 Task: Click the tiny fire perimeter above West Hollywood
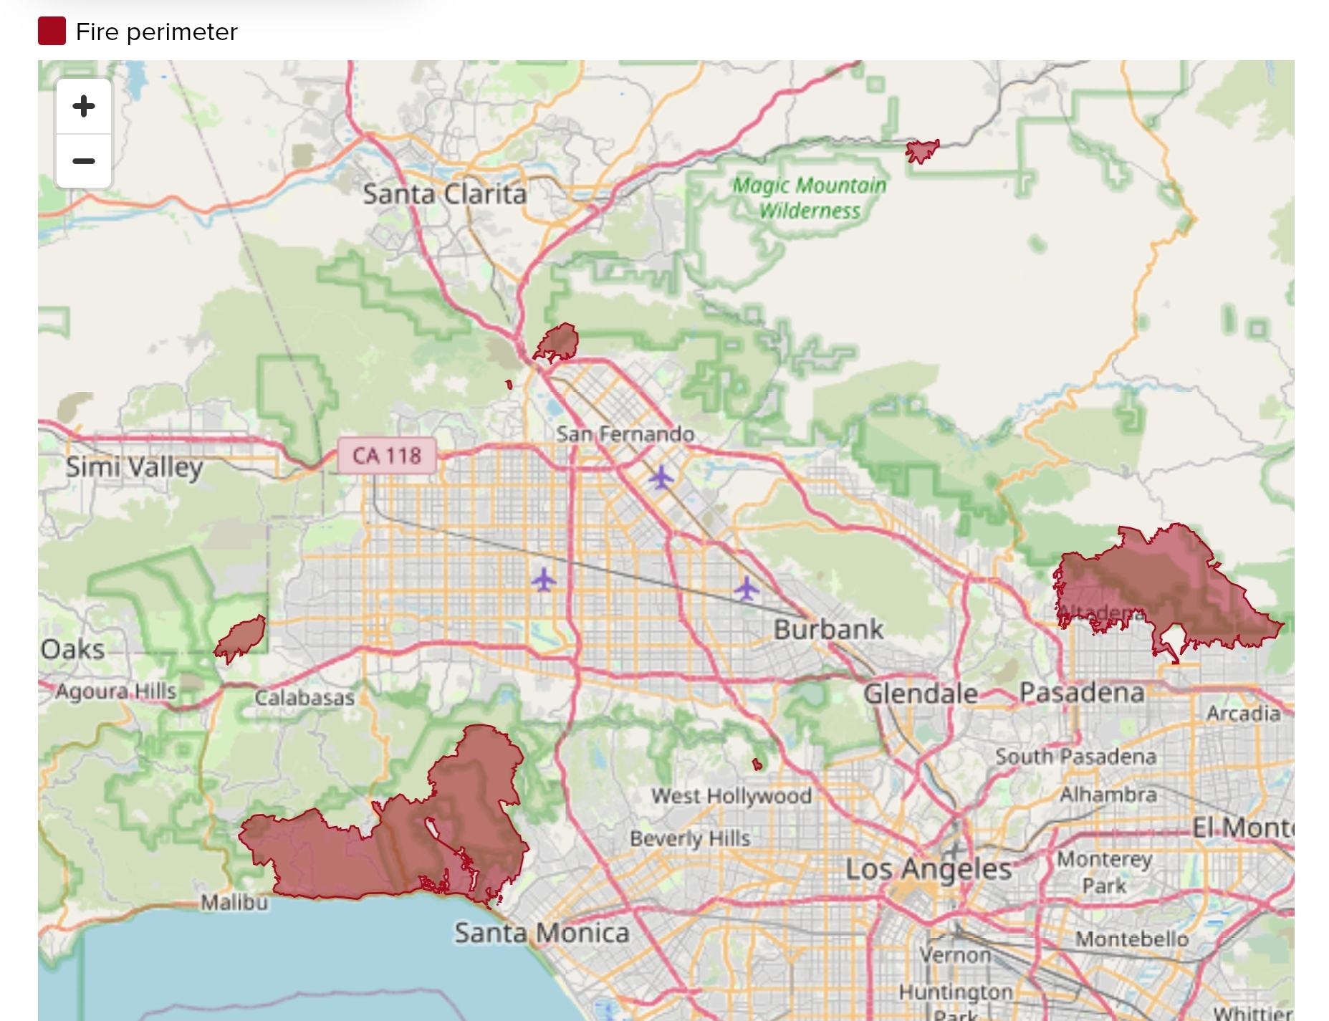click(x=757, y=764)
